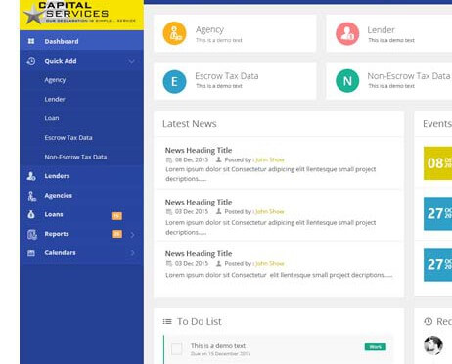Open the first John Show author link

[269, 159]
